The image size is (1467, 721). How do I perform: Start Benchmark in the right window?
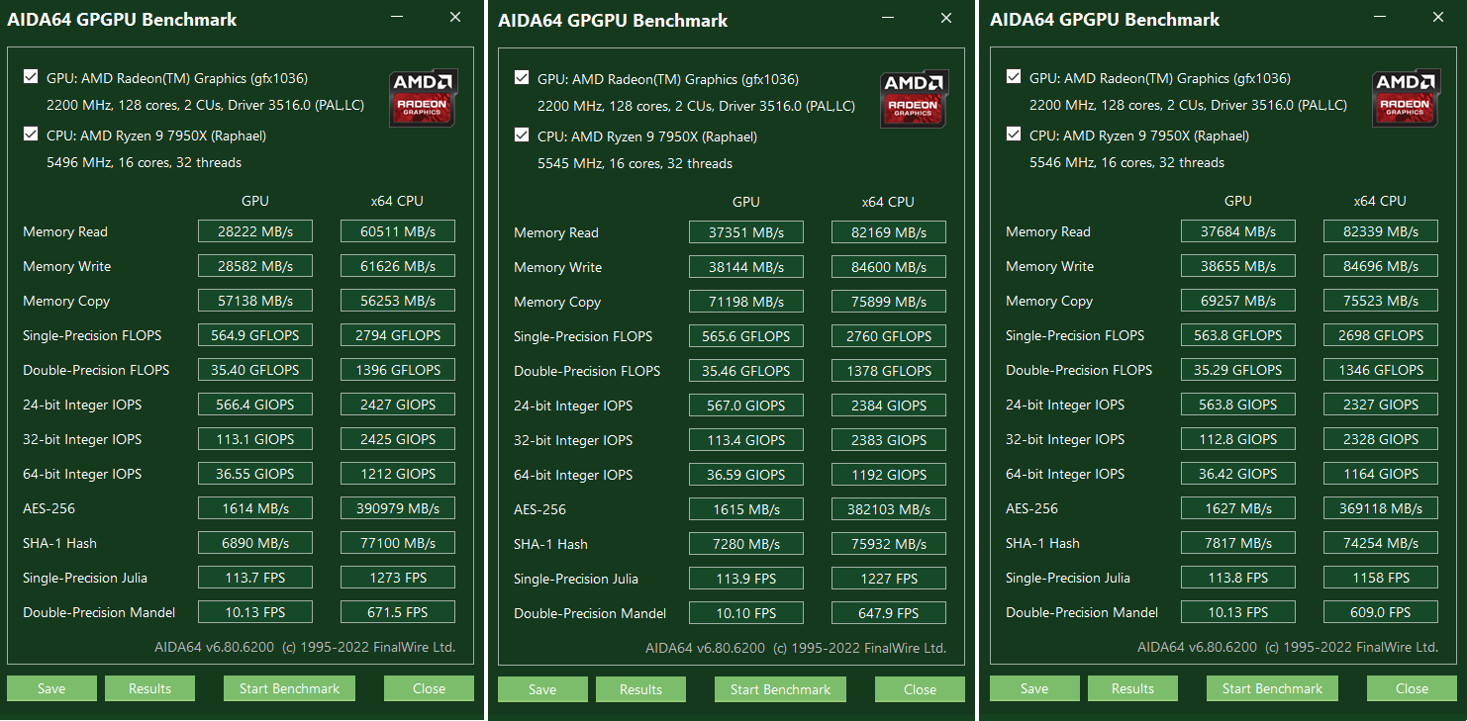coord(1272,688)
